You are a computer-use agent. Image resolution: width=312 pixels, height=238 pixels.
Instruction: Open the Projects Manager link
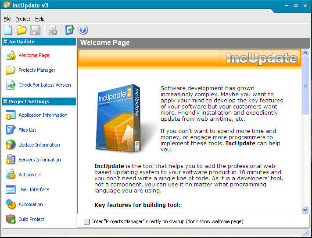pos(37,70)
